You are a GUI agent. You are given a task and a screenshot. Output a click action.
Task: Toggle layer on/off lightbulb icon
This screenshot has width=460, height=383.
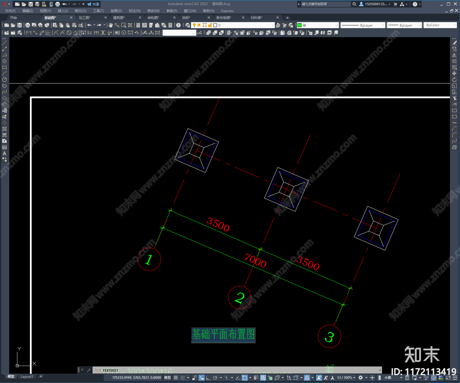(194, 25)
